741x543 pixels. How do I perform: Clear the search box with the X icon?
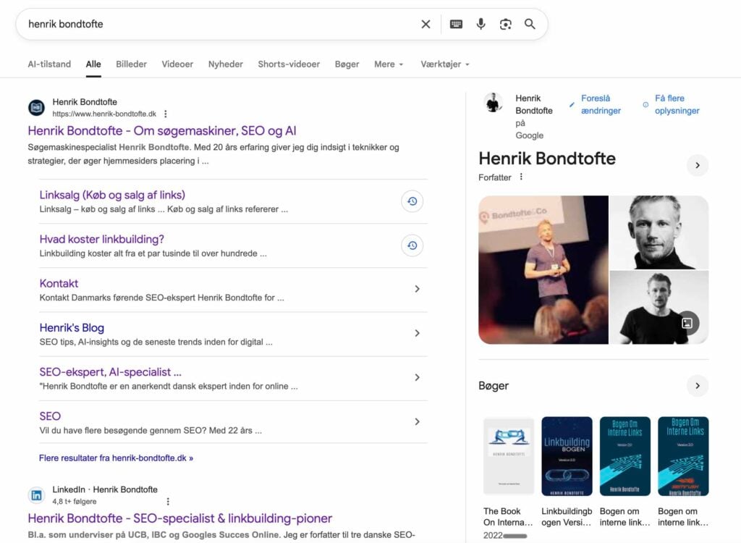coord(425,24)
